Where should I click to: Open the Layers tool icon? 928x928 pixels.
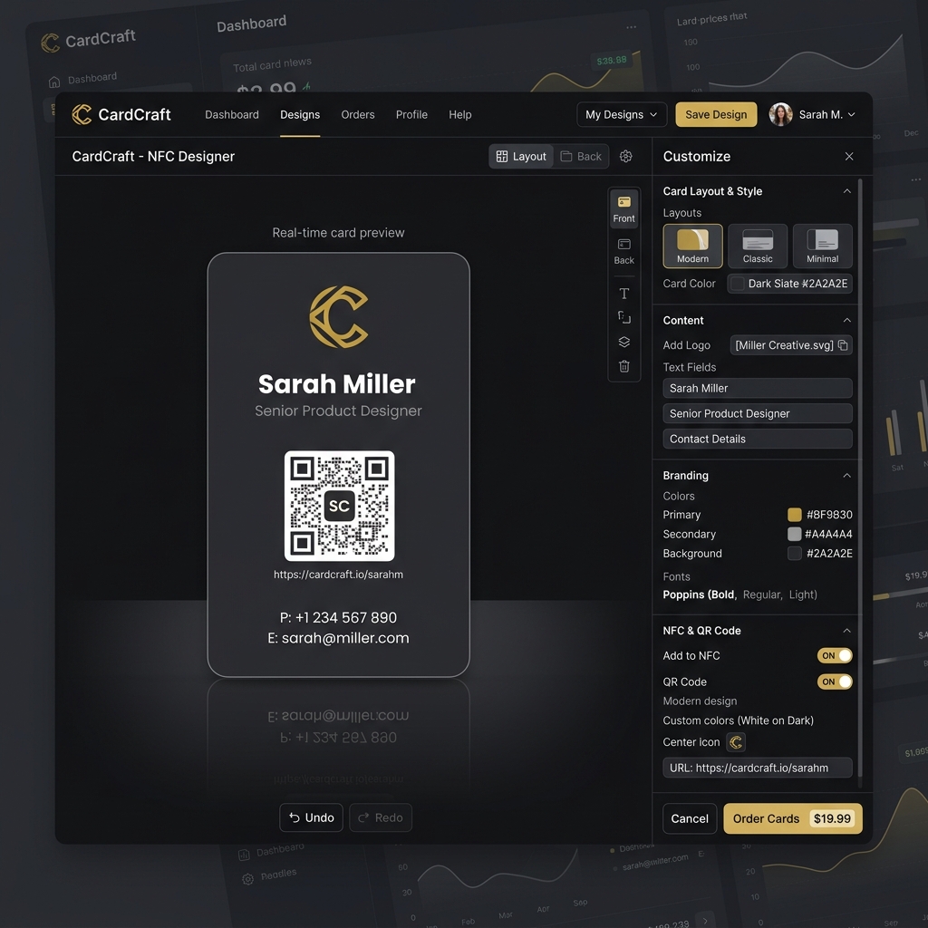pos(623,342)
